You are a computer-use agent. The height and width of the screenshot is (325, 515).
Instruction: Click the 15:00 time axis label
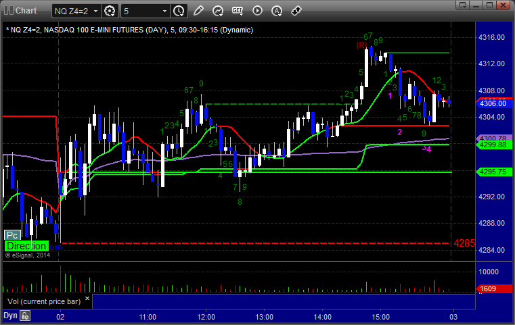point(380,317)
